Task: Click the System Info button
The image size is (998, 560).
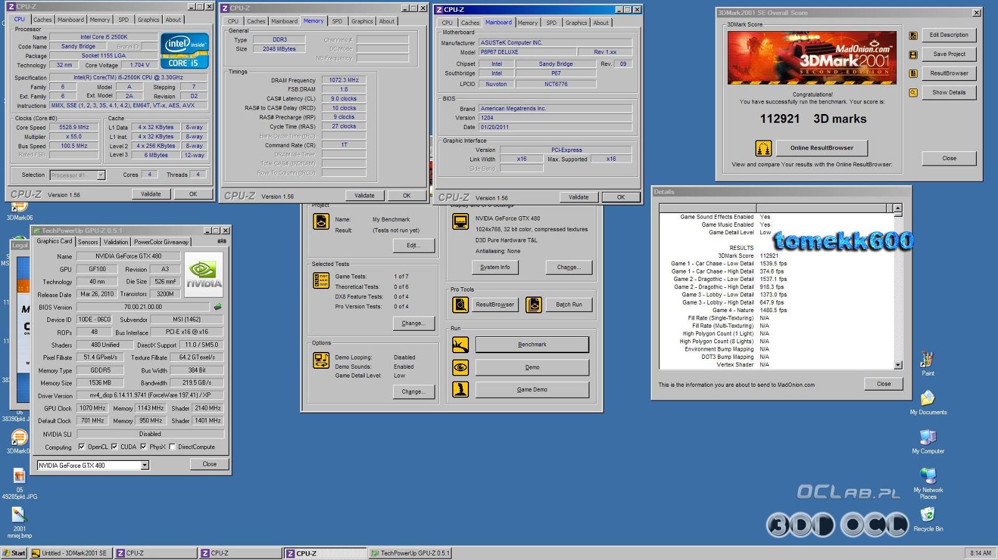Action: point(495,267)
